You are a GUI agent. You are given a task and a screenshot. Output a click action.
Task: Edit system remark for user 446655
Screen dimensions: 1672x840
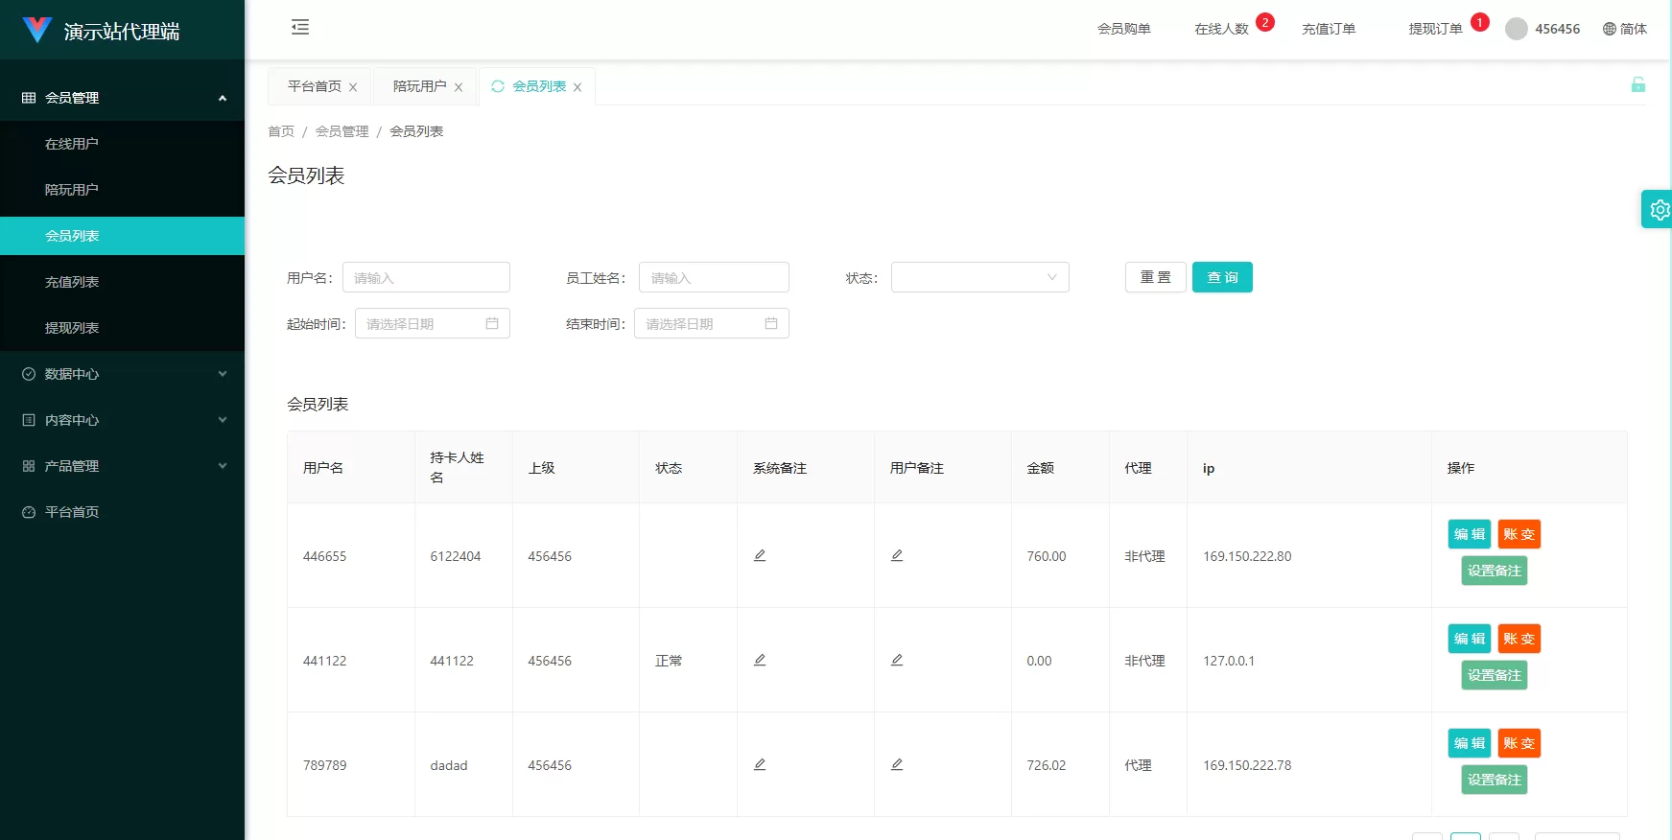click(760, 555)
